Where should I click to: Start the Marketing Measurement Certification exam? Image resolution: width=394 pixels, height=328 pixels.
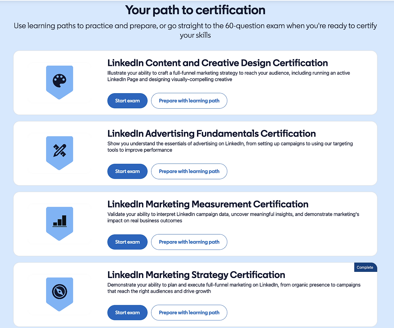tap(127, 242)
